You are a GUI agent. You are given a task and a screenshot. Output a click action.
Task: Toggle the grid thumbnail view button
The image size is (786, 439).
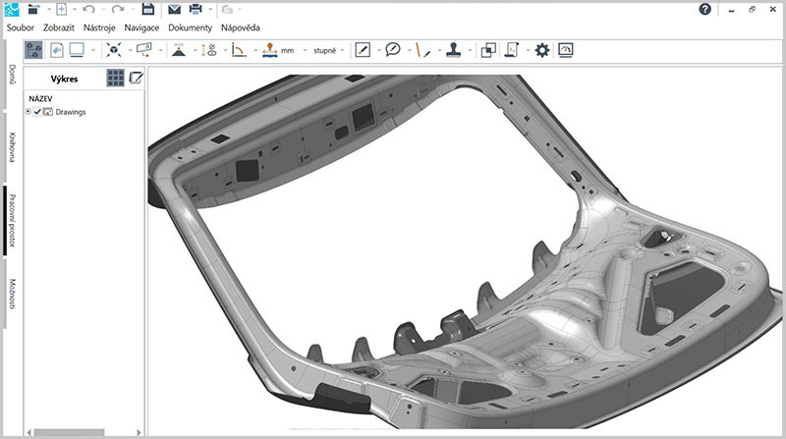(116, 78)
